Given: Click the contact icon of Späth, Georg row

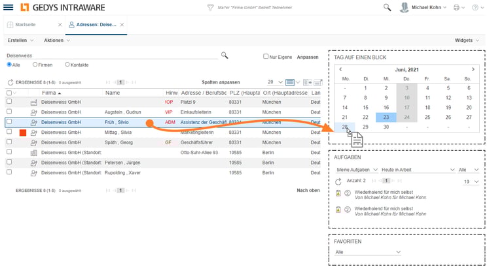Looking at the screenshot, I should coord(34,142).
